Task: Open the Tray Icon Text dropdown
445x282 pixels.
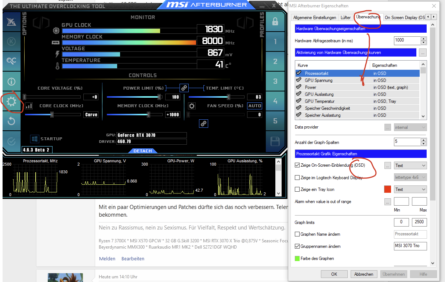Action: [410, 189]
